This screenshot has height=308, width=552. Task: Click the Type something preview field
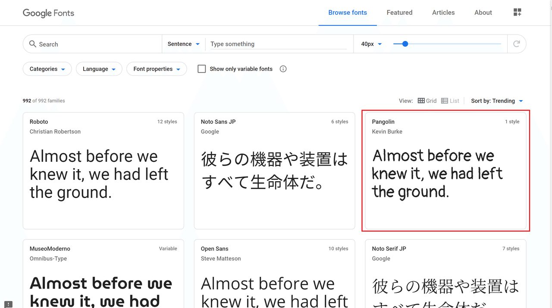(x=279, y=44)
